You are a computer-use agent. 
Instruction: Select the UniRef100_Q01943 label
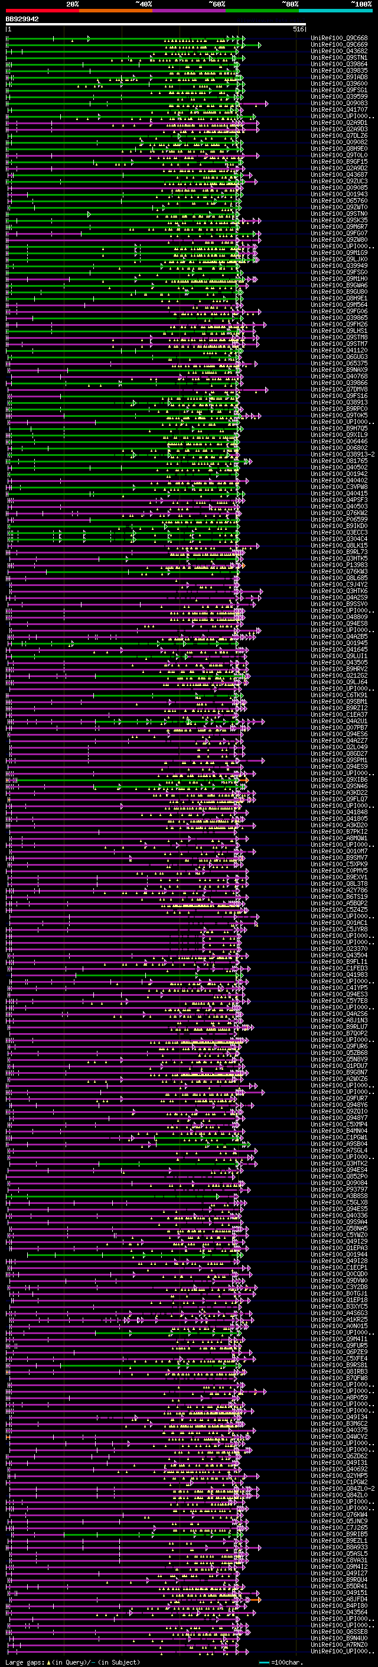click(339, 194)
